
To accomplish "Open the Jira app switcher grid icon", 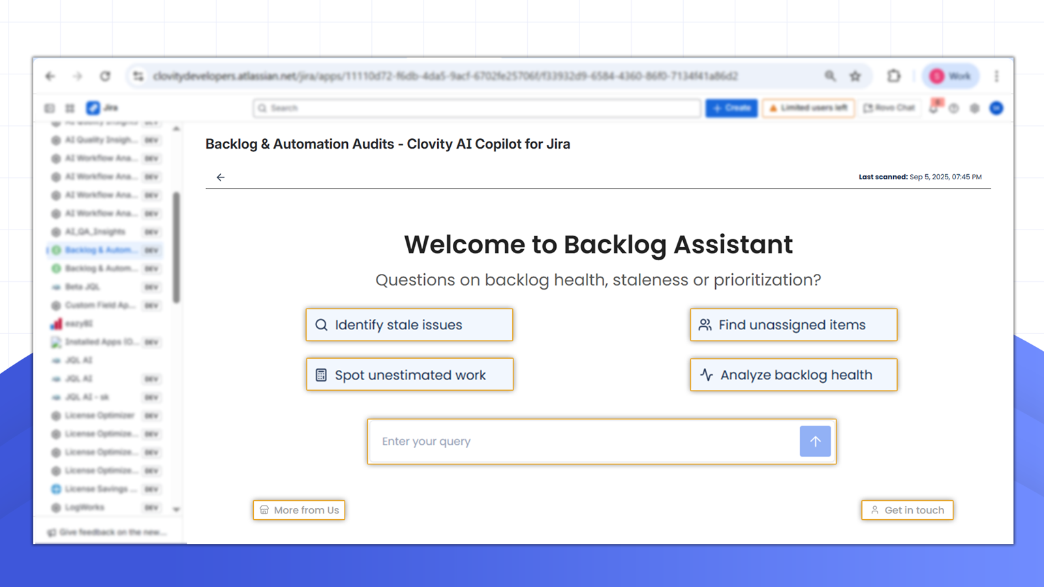I will 70,108.
